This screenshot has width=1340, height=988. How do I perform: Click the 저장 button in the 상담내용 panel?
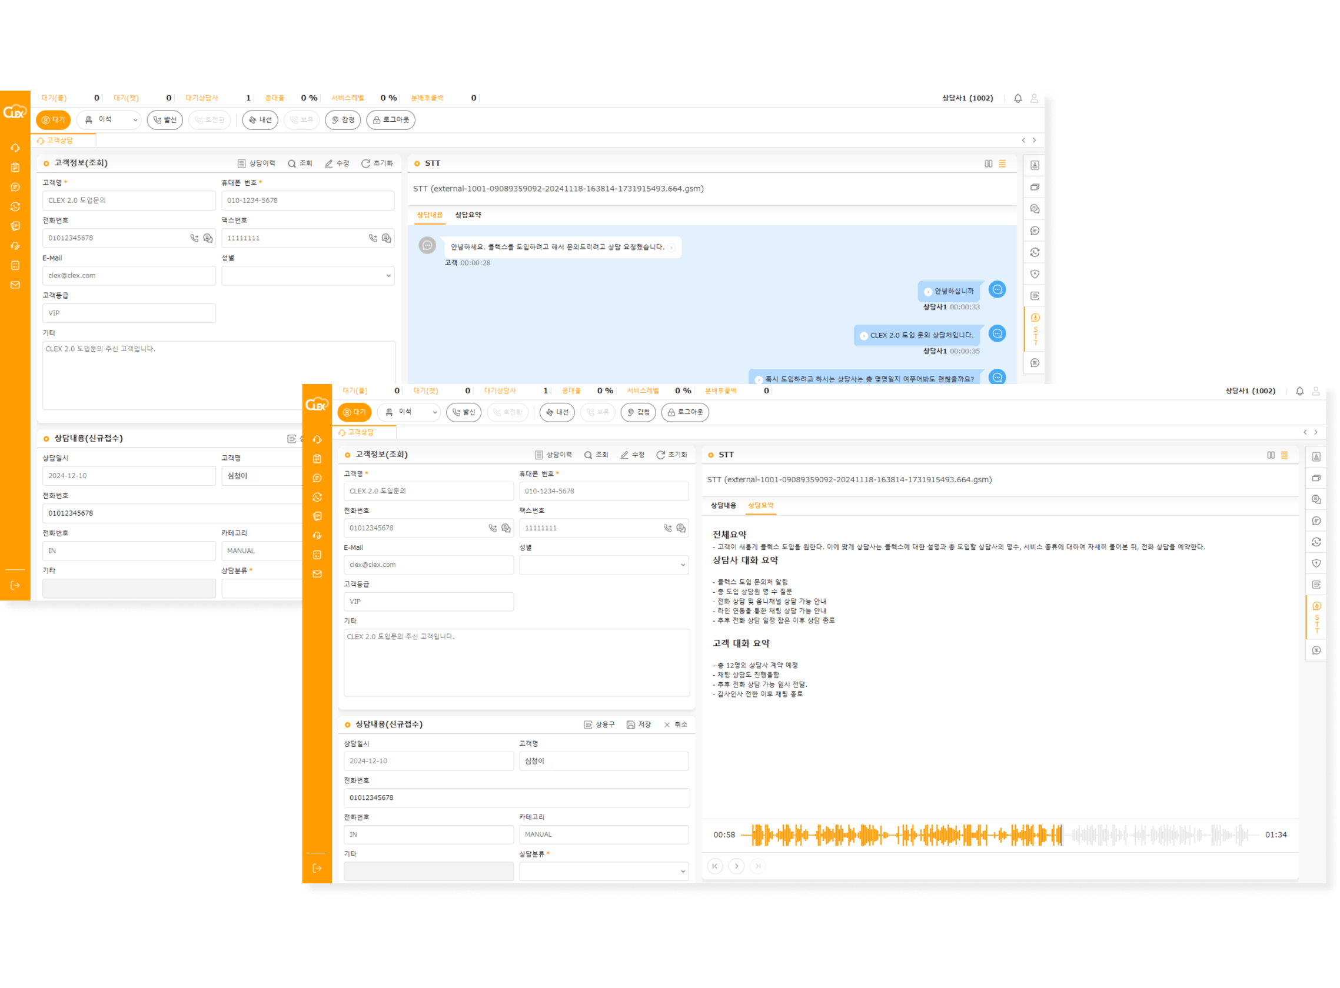point(638,725)
